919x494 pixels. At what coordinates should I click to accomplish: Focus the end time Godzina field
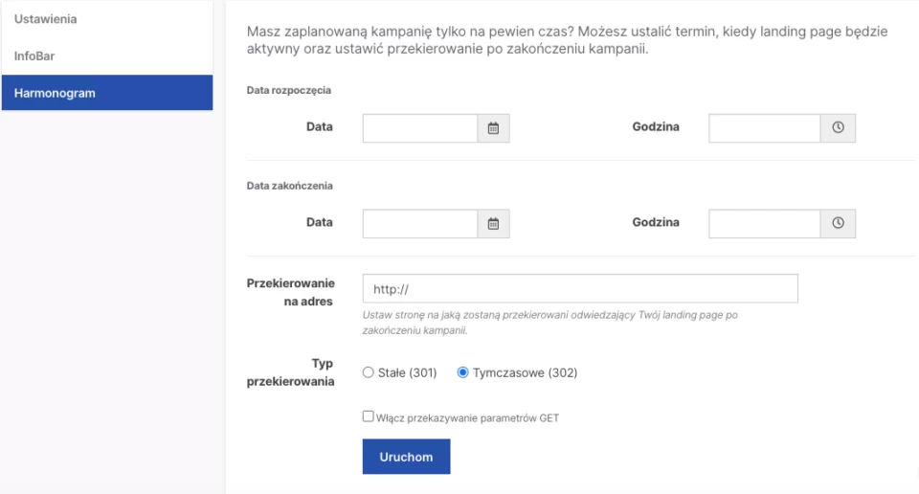(764, 223)
